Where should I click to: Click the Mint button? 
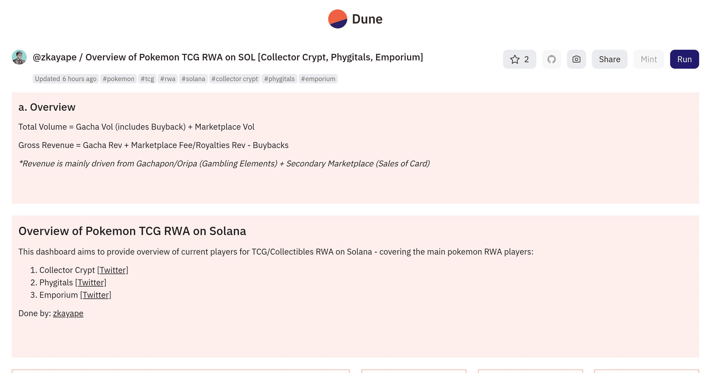point(648,59)
